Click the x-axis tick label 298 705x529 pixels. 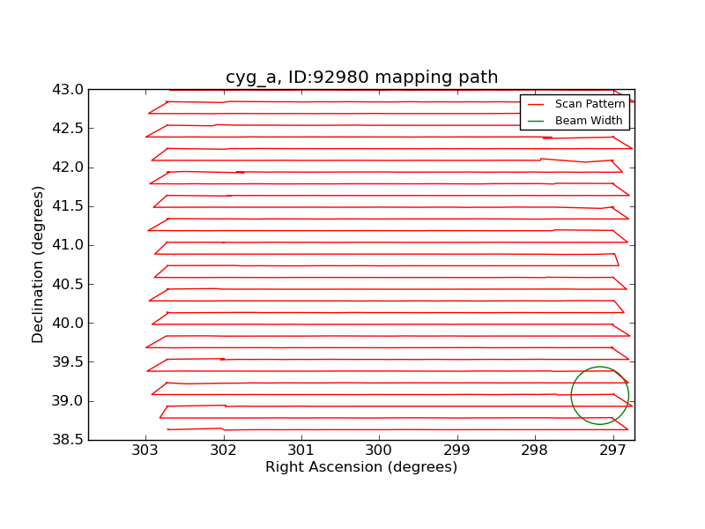(535, 451)
